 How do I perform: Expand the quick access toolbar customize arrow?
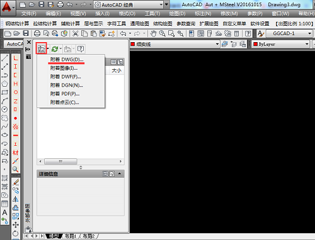166,4
